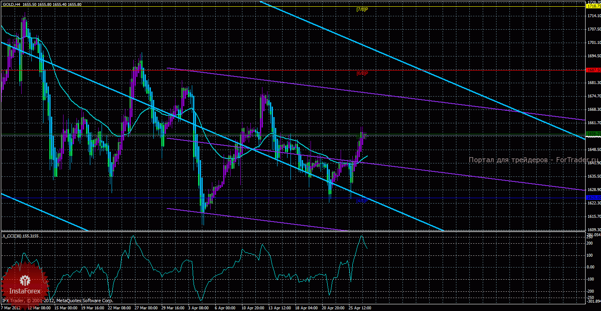Click the red horizontal line at 1687.50
This screenshot has height=311, width=601.
[293, 70]
